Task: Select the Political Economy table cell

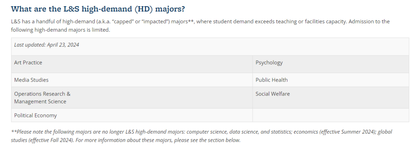Action: click(132, 115)
